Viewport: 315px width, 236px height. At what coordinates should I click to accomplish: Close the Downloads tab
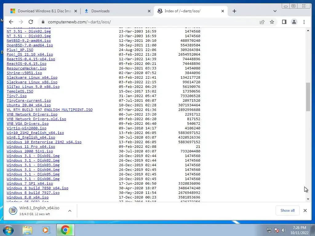pyautogui.click(x=149, y=11)
